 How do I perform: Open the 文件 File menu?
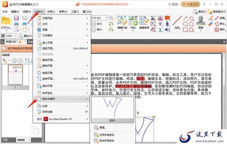(x=5, y=12)
